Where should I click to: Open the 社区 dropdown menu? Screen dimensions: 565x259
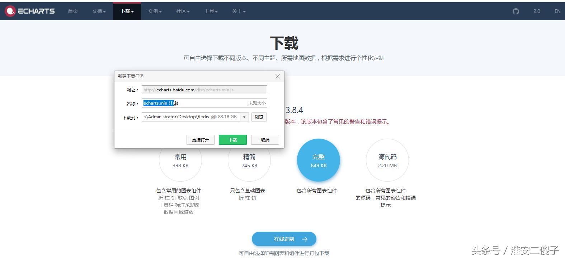183,11
